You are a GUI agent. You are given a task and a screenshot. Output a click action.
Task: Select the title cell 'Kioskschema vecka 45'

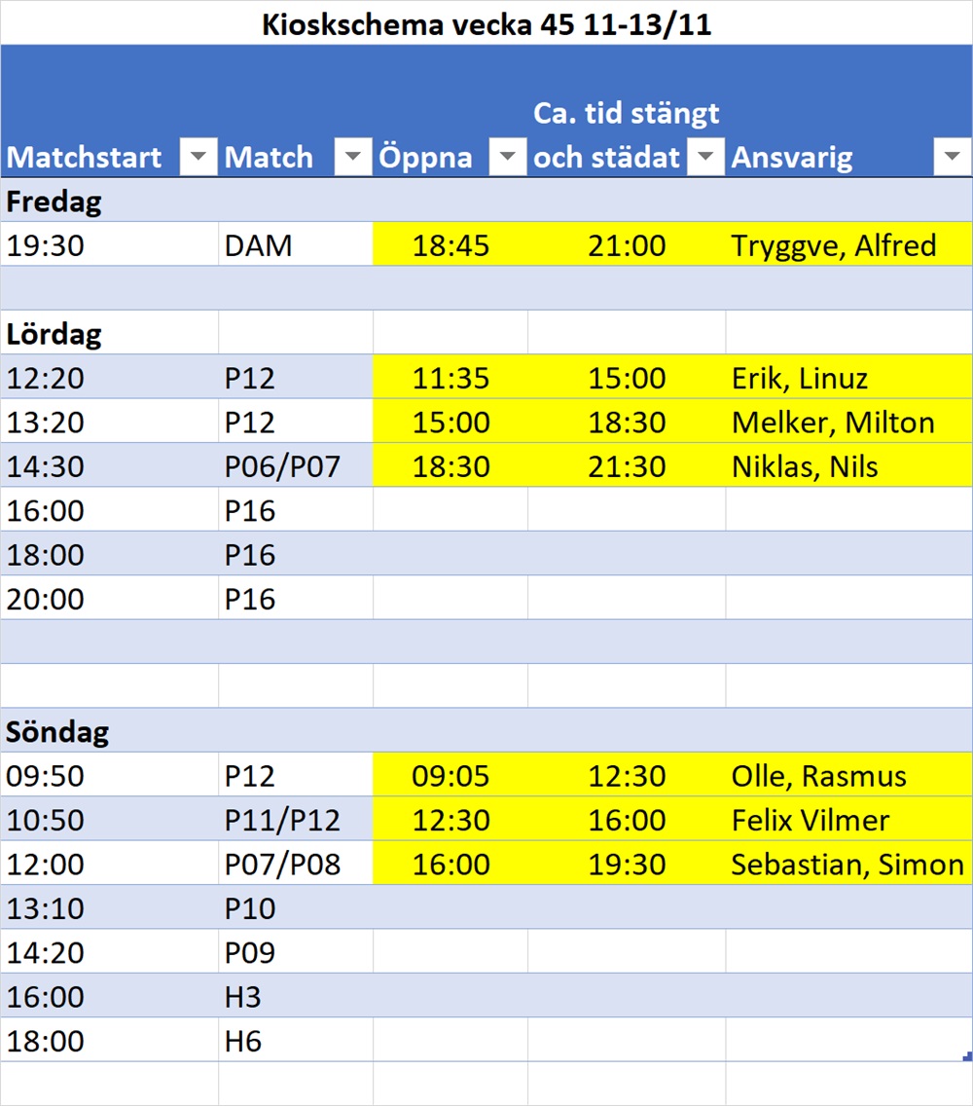click(486, 25)
